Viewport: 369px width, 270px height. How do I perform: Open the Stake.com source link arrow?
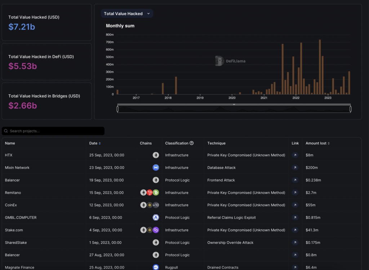(x=295, y=230)
